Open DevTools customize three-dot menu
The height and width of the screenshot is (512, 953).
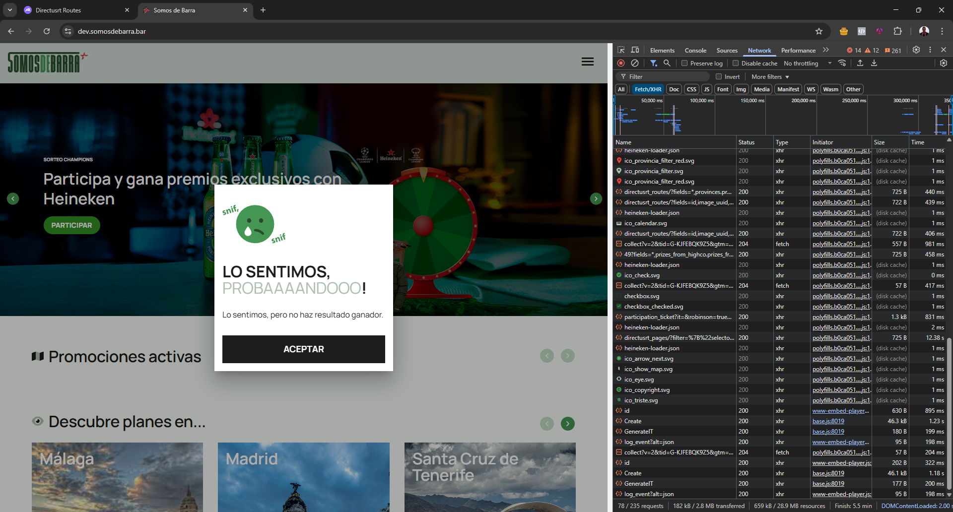[x=930, y=50]
